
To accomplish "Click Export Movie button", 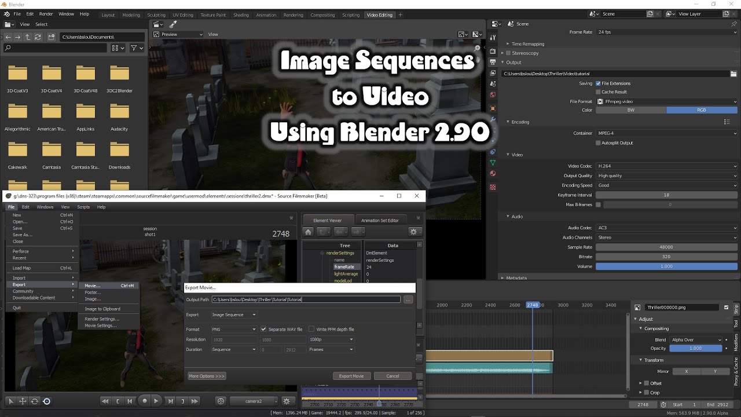I will click(x=351, y=376).
